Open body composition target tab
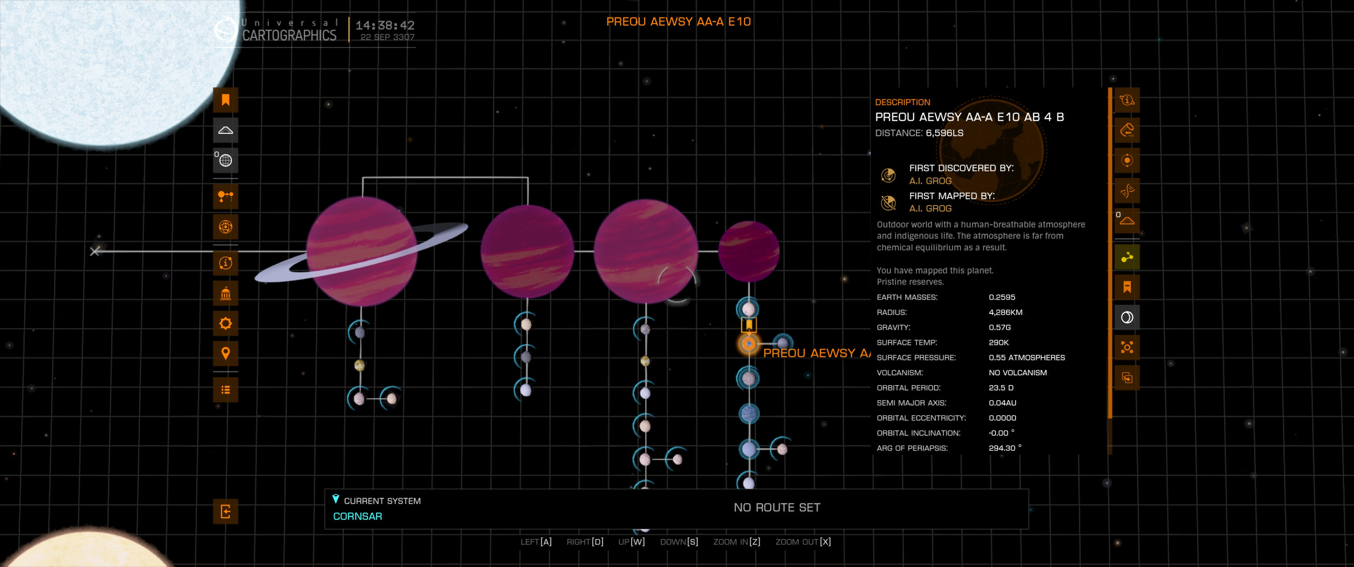Image resolution: width=1354 pixels, height=567 pixels. pyautogui.click(x=1127, y=160)
